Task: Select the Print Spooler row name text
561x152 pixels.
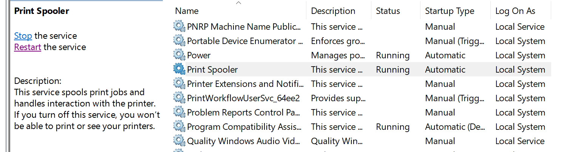Action: tap(212, 70)
